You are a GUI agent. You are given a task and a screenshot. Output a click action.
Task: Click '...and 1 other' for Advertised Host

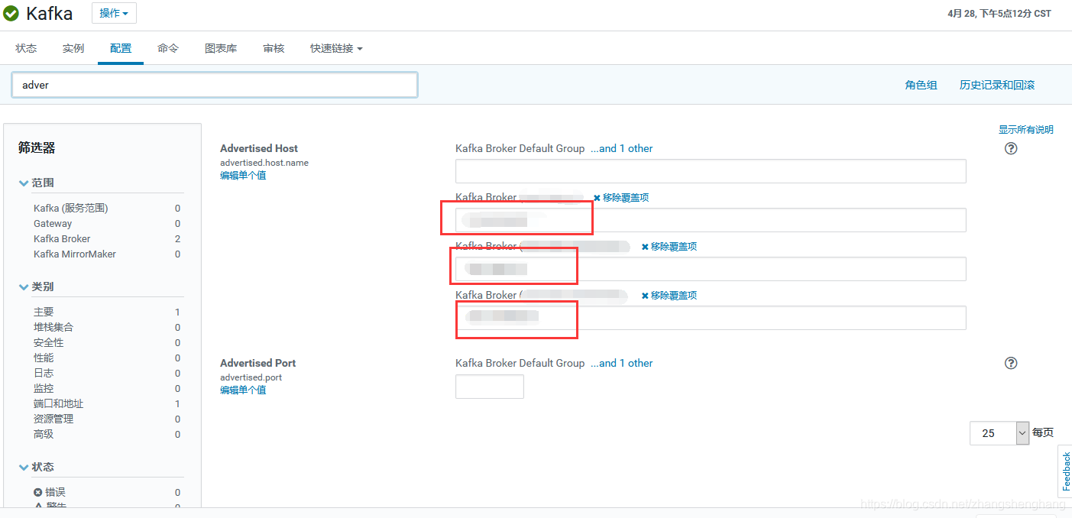pos(622,148)
